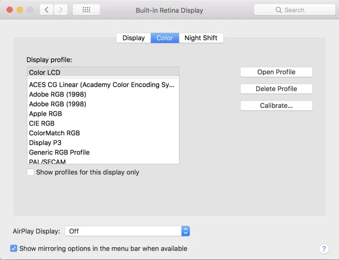Image resolution: width=339 pixels, height=260 pixels.
Task: Click the Open Profile button
Action: [x=276, y=72]
